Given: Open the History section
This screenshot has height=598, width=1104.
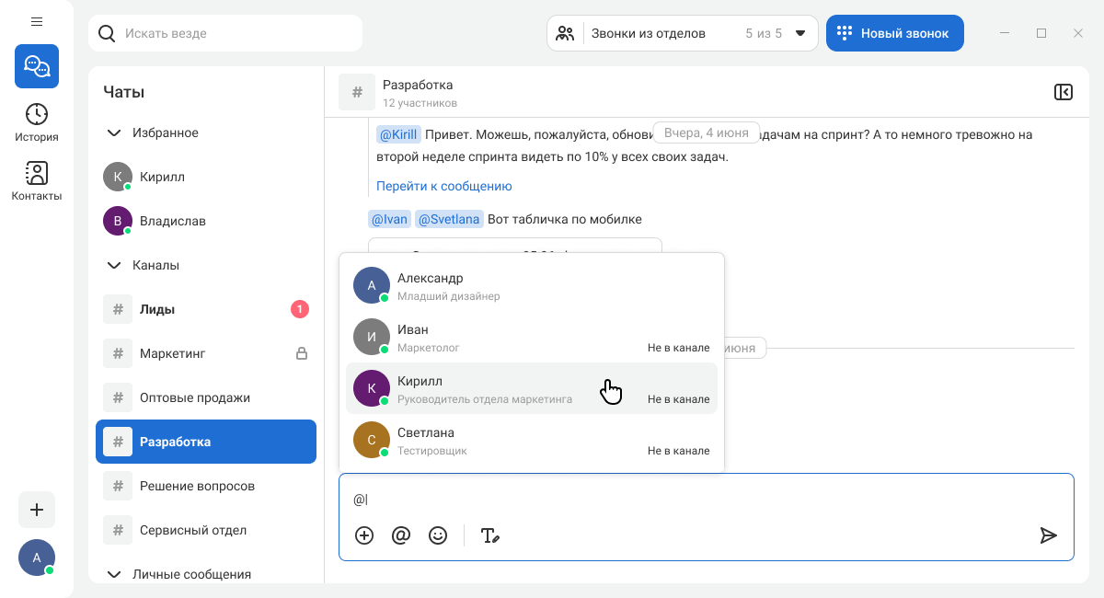Looking at the screenshot, I should pyautogui.click(x=37, y=122).
